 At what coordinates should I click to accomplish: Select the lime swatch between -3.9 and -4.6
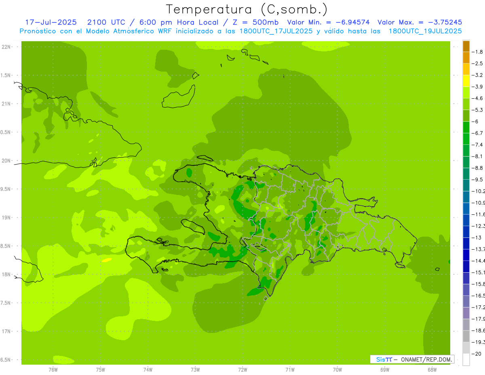pyautogui.click(x=466, y=93)
